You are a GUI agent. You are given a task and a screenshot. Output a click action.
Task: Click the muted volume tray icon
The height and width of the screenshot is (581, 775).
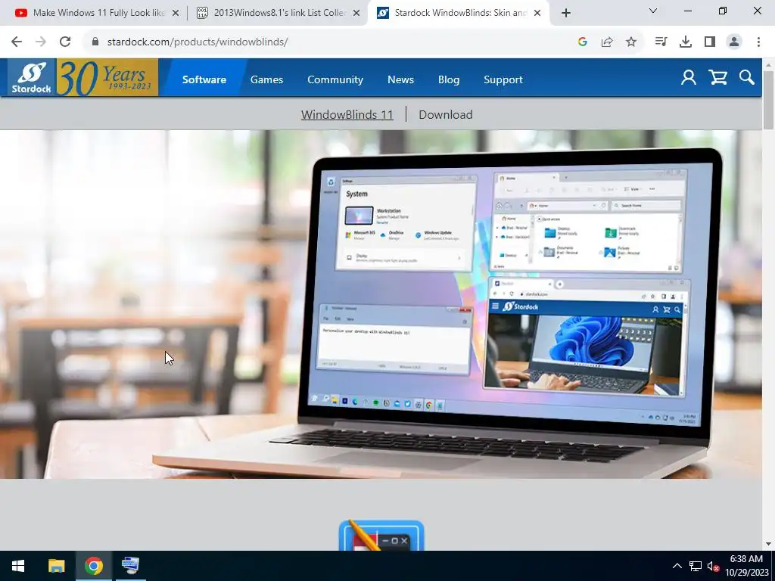713,566
